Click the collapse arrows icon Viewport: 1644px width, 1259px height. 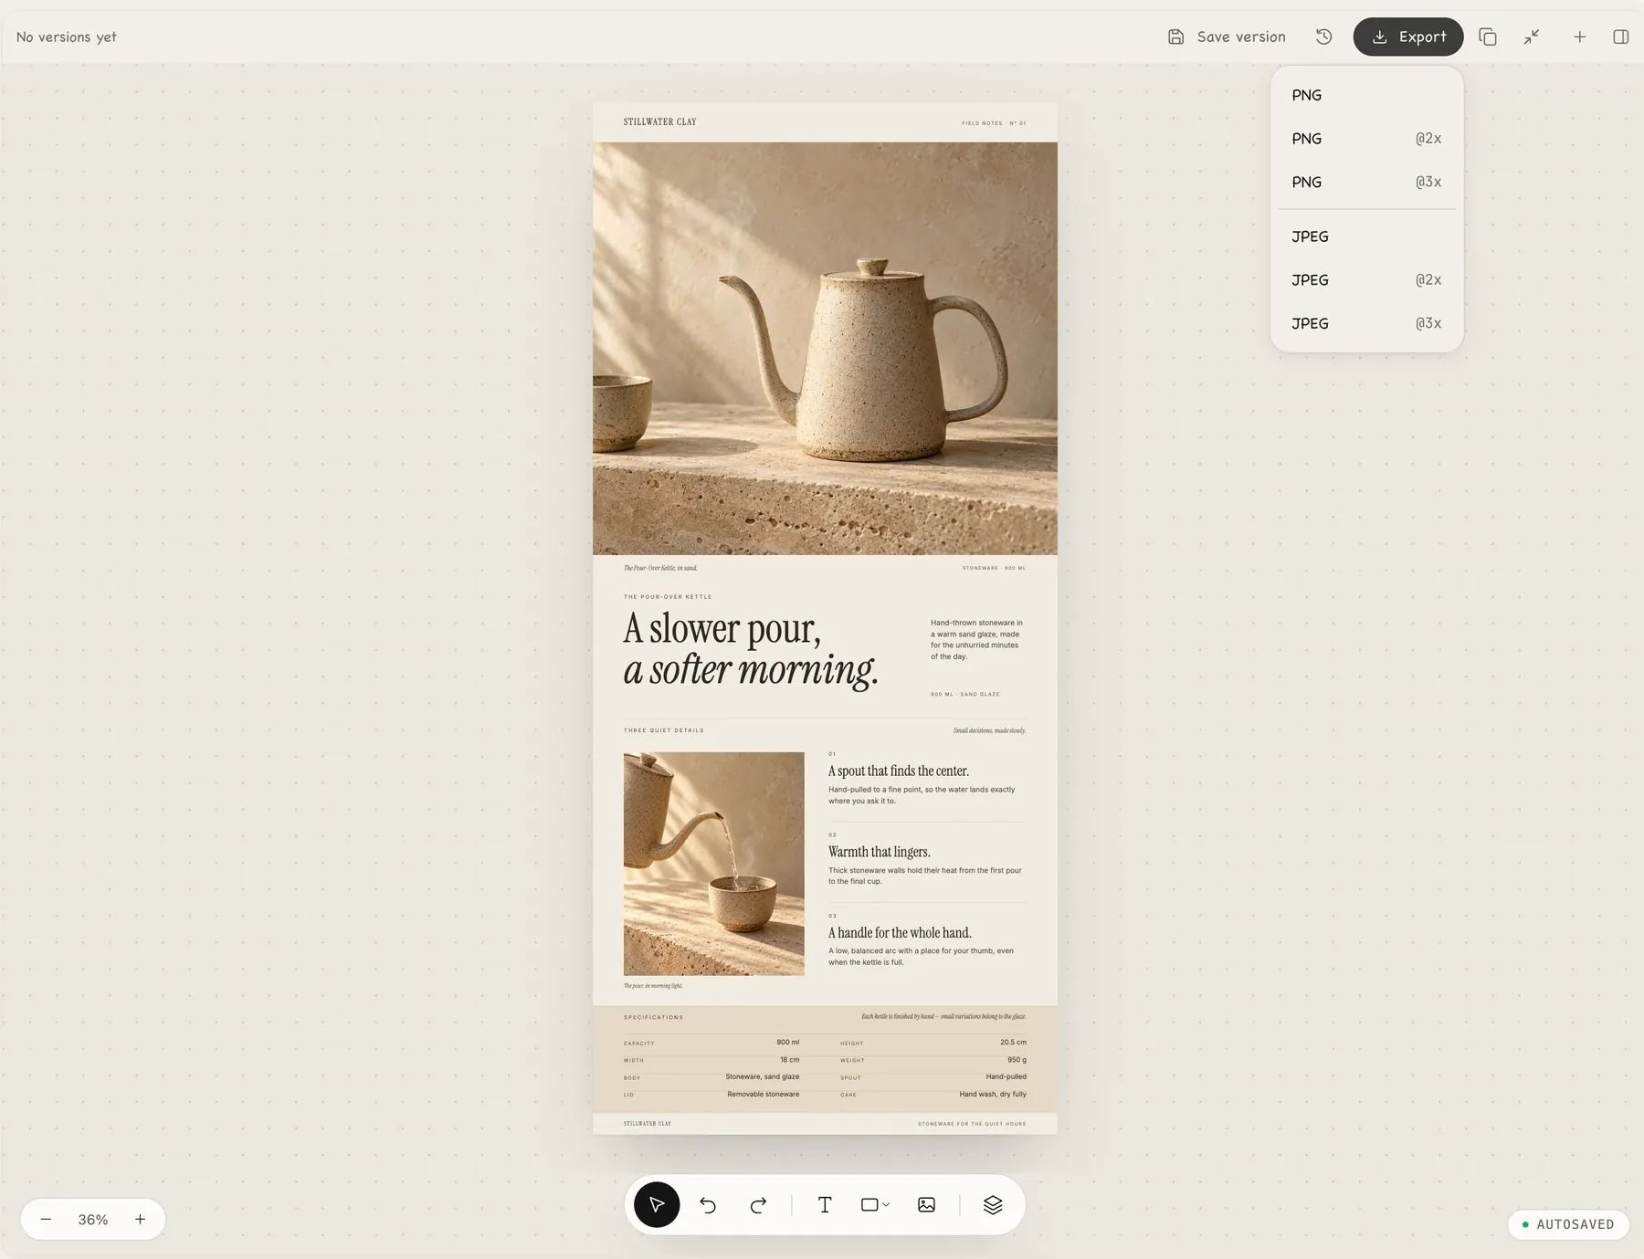tap(1532, 37)
